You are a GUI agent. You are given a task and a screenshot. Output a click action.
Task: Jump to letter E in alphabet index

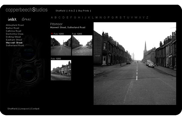[x=67, y=17]
